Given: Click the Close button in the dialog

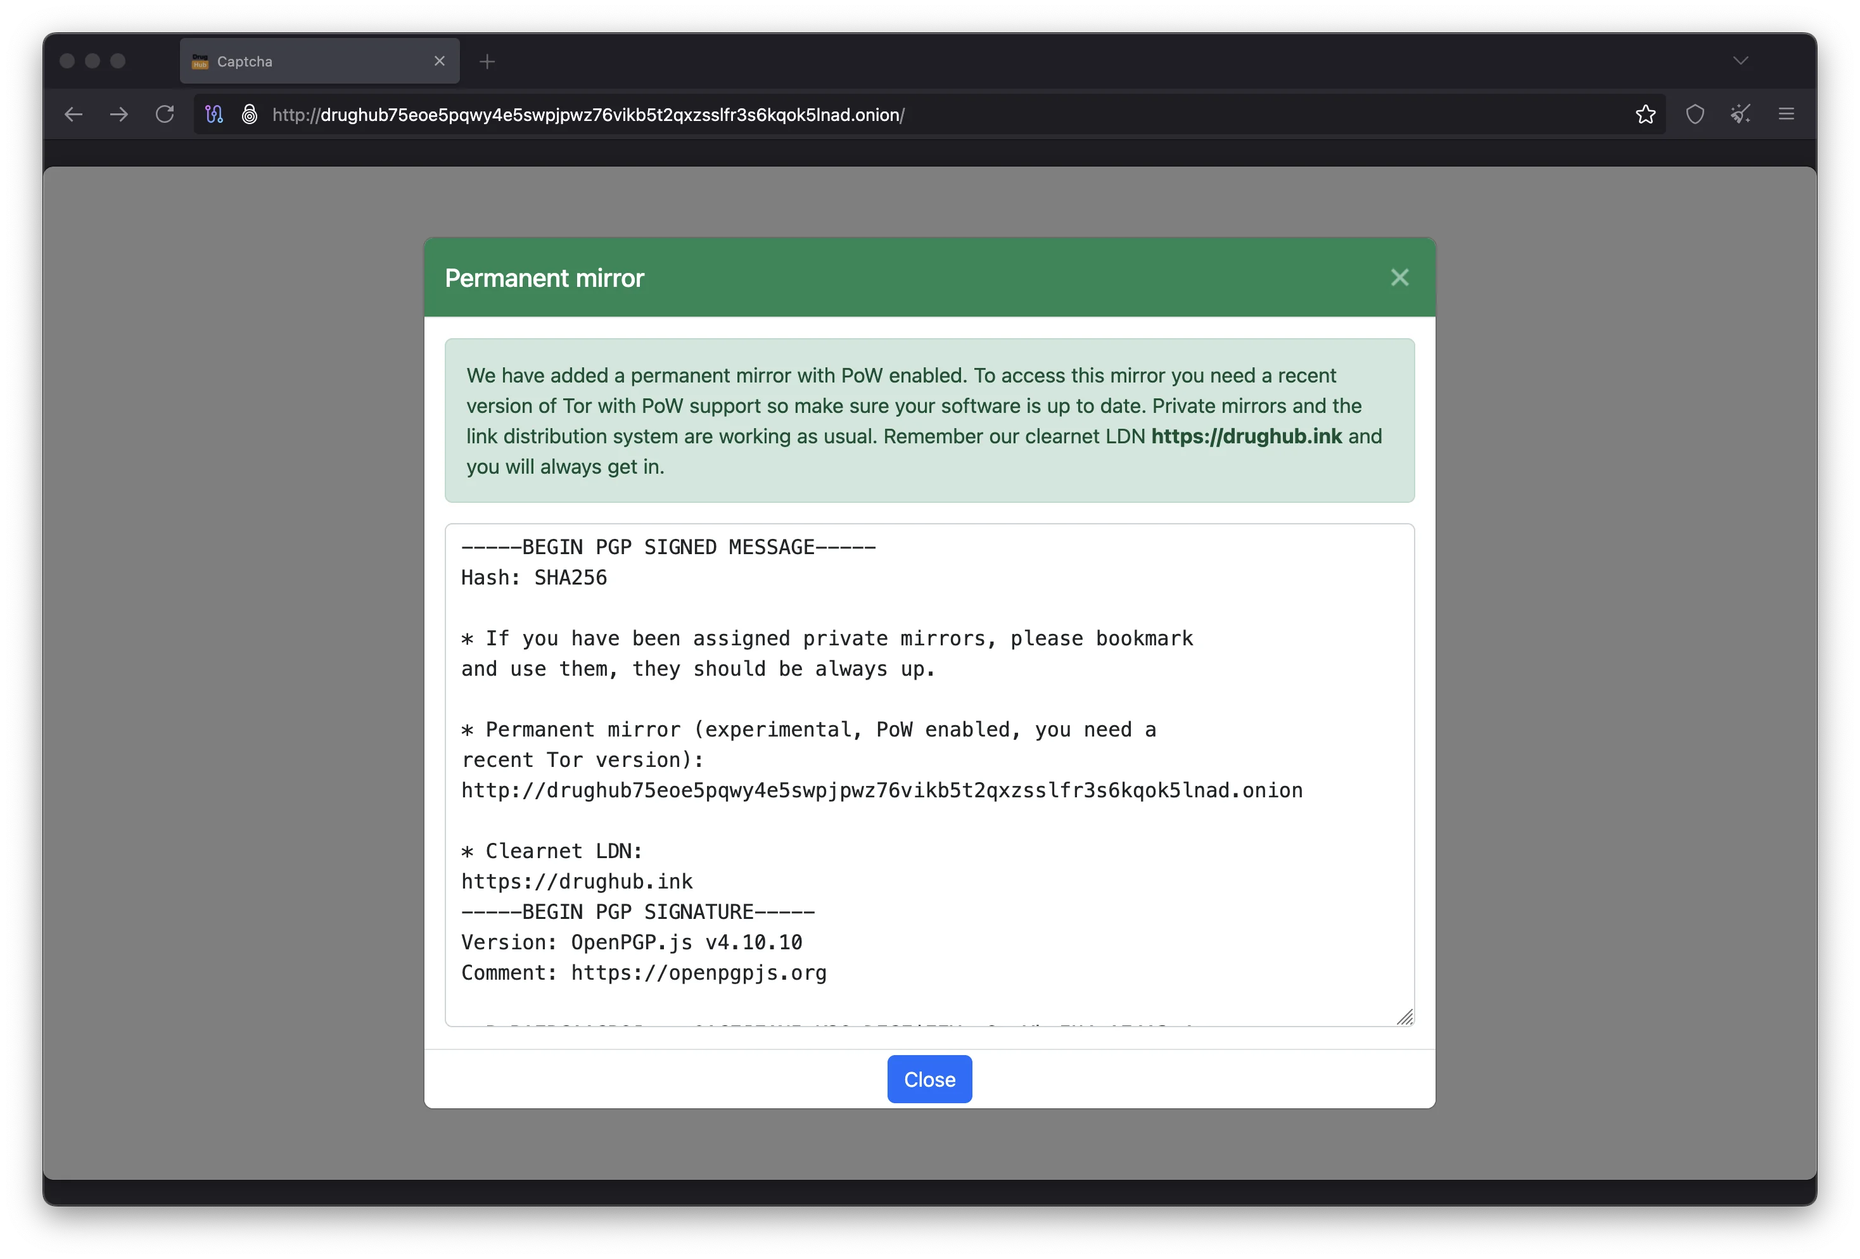Looking at the screenshot, I should click(x=928, y=1079).
